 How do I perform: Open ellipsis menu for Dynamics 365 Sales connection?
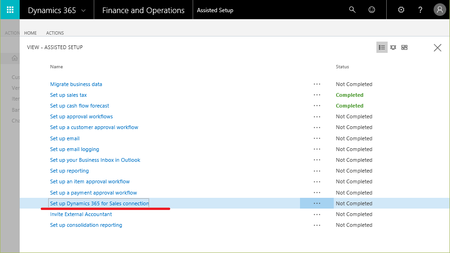317,203
